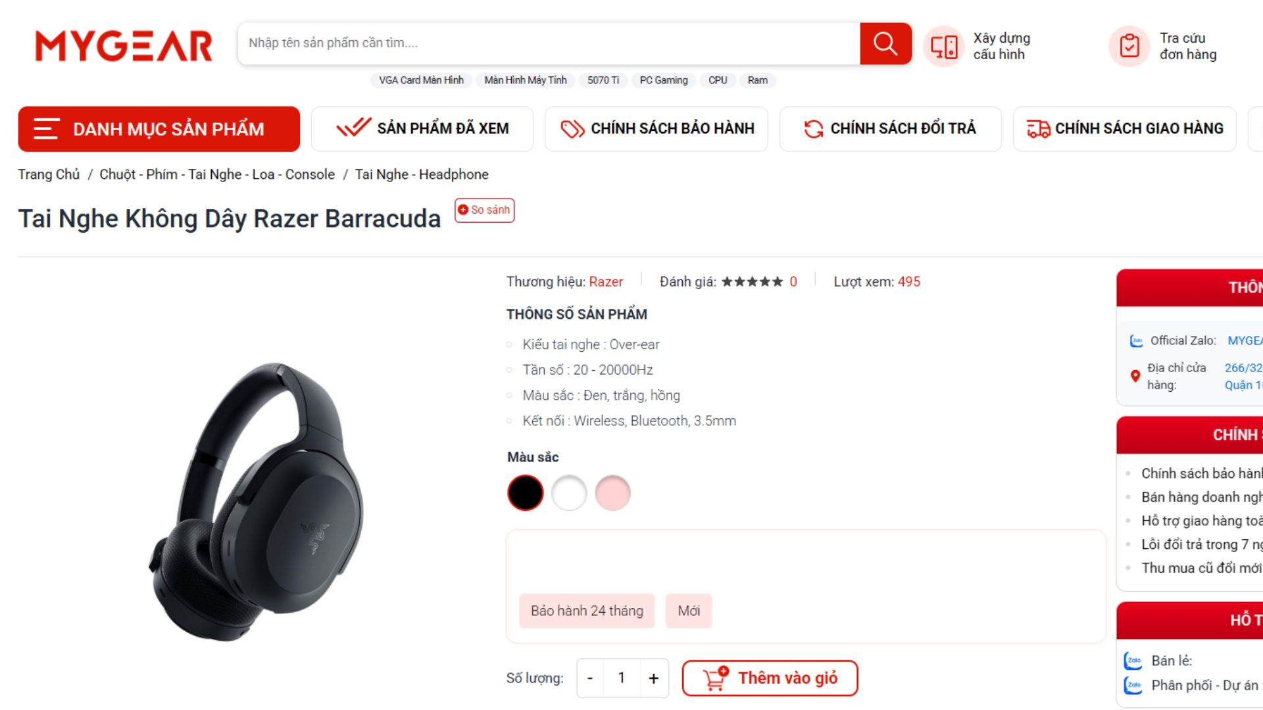Click the Thêm vào giỏ button
The height and width of the screenshot is (710, 1263).
pos(770,678)
